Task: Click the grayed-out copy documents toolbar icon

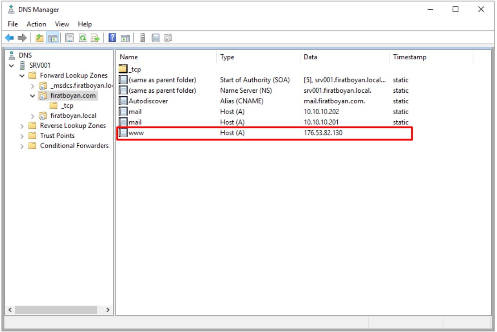Action: click(x=168, y=38)
